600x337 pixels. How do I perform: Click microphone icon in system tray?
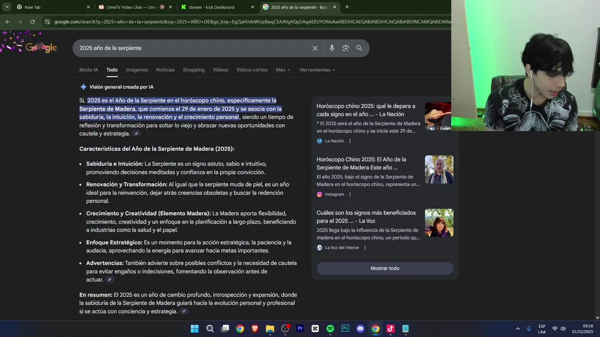click(x=529, y=329)
